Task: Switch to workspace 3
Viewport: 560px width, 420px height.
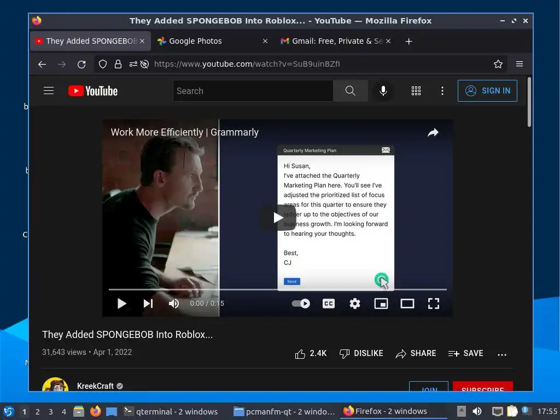Action: click(51, 412)
